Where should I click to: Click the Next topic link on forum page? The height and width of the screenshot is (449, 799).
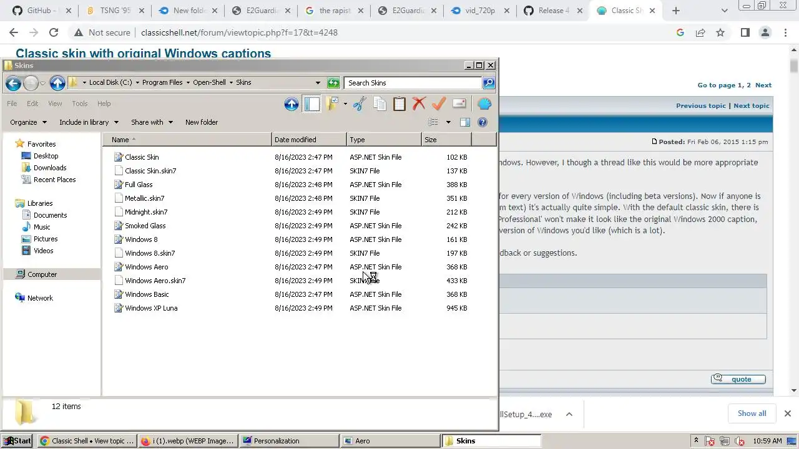[x=752, y=106]
